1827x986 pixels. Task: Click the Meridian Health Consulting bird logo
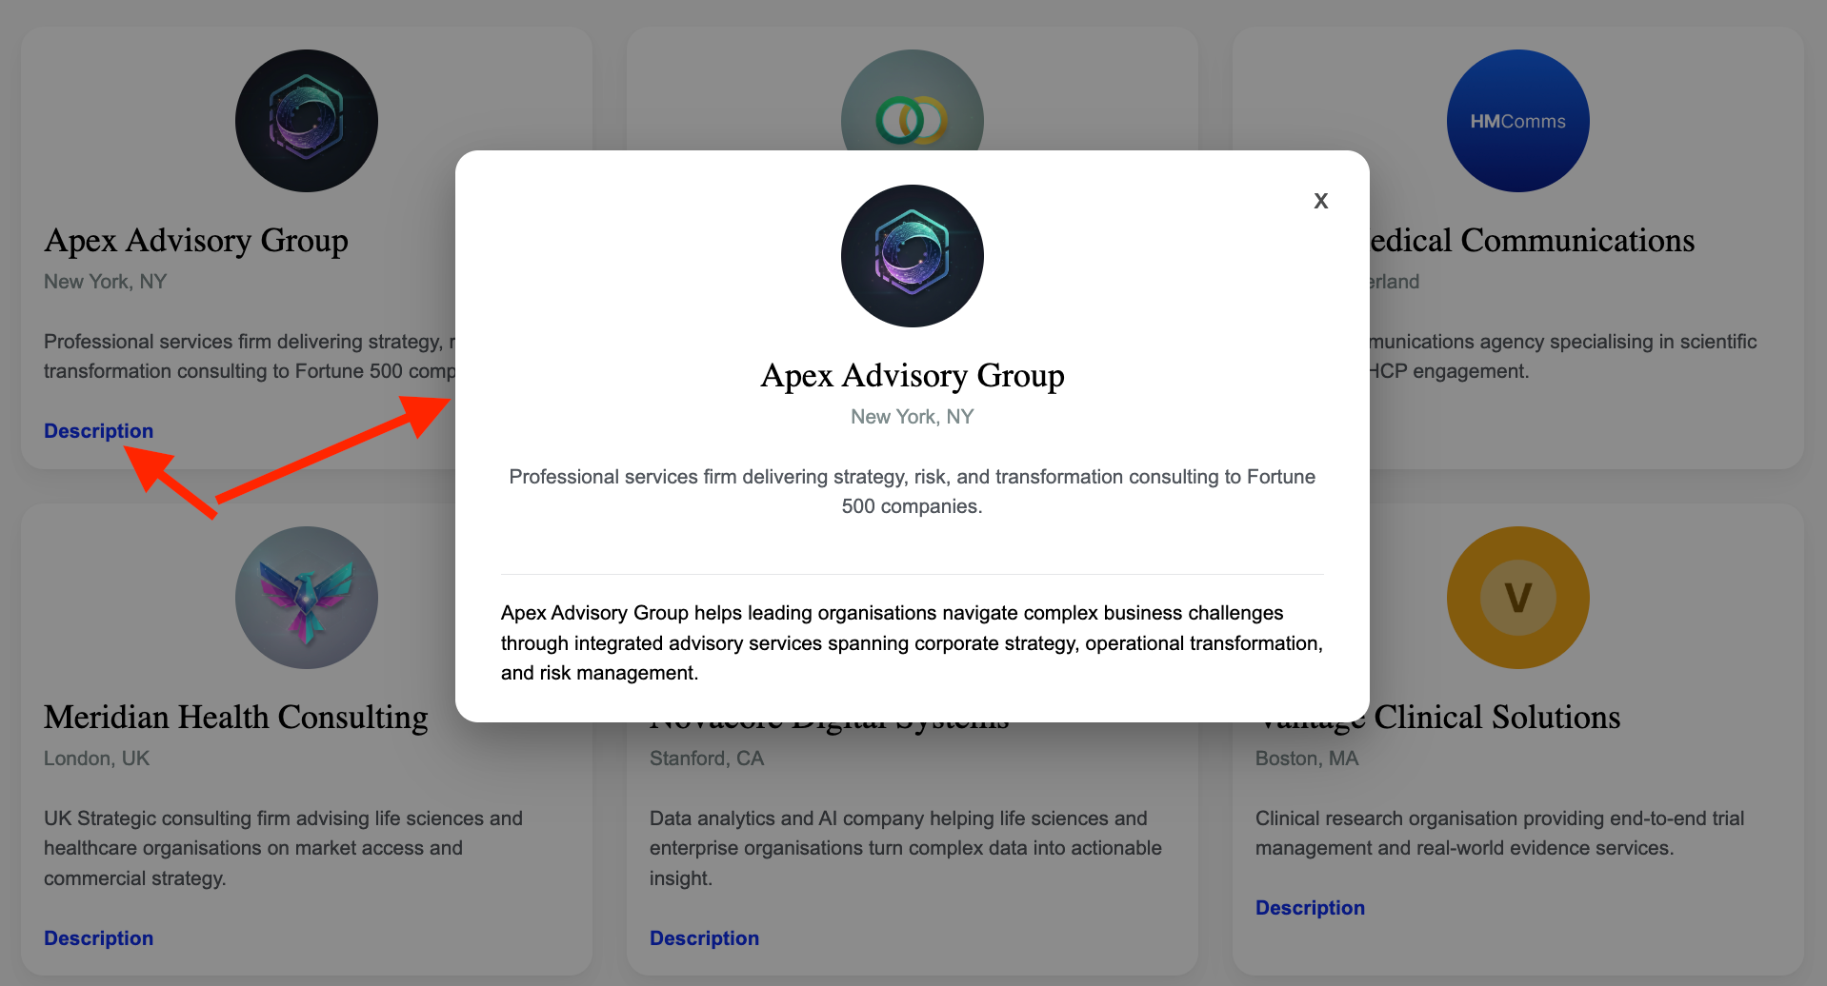307,598
